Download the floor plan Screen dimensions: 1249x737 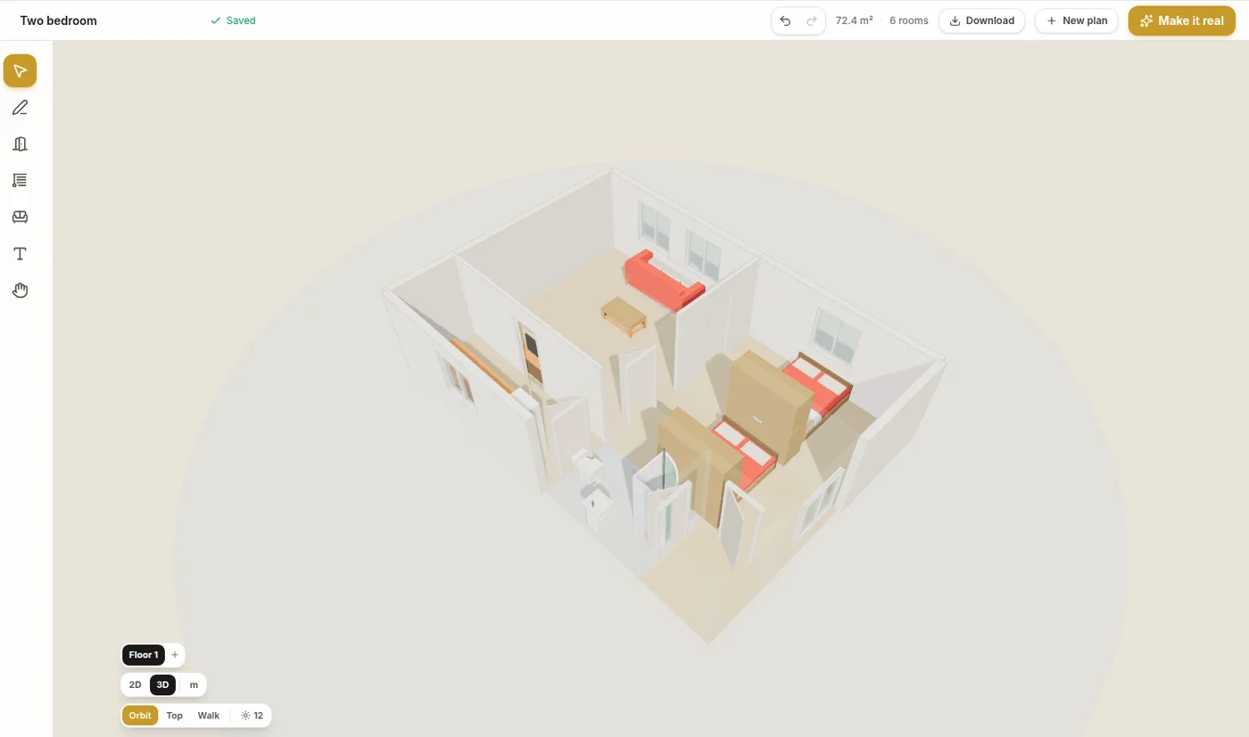click(x=981, y=20)
